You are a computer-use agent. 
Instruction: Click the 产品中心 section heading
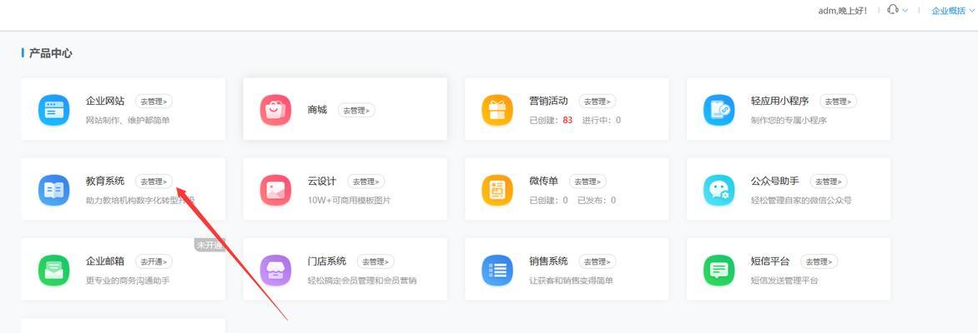click(50, 53)
